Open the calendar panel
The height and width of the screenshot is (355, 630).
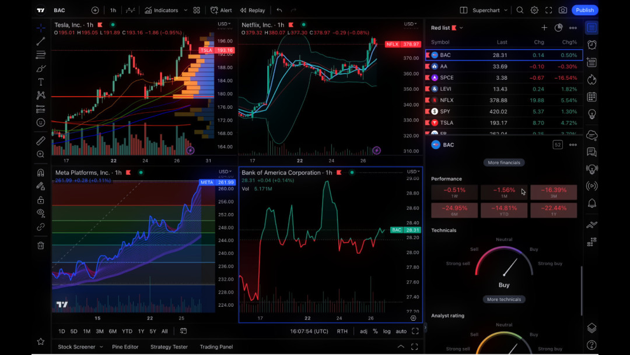pyautogui.click(x=592, y=97)
